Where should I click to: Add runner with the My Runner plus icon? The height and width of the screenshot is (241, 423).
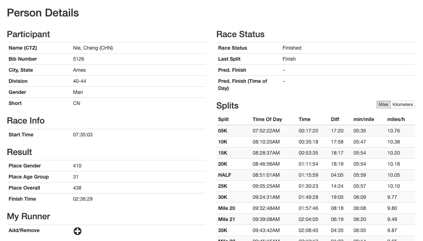(x=77, y=231)
